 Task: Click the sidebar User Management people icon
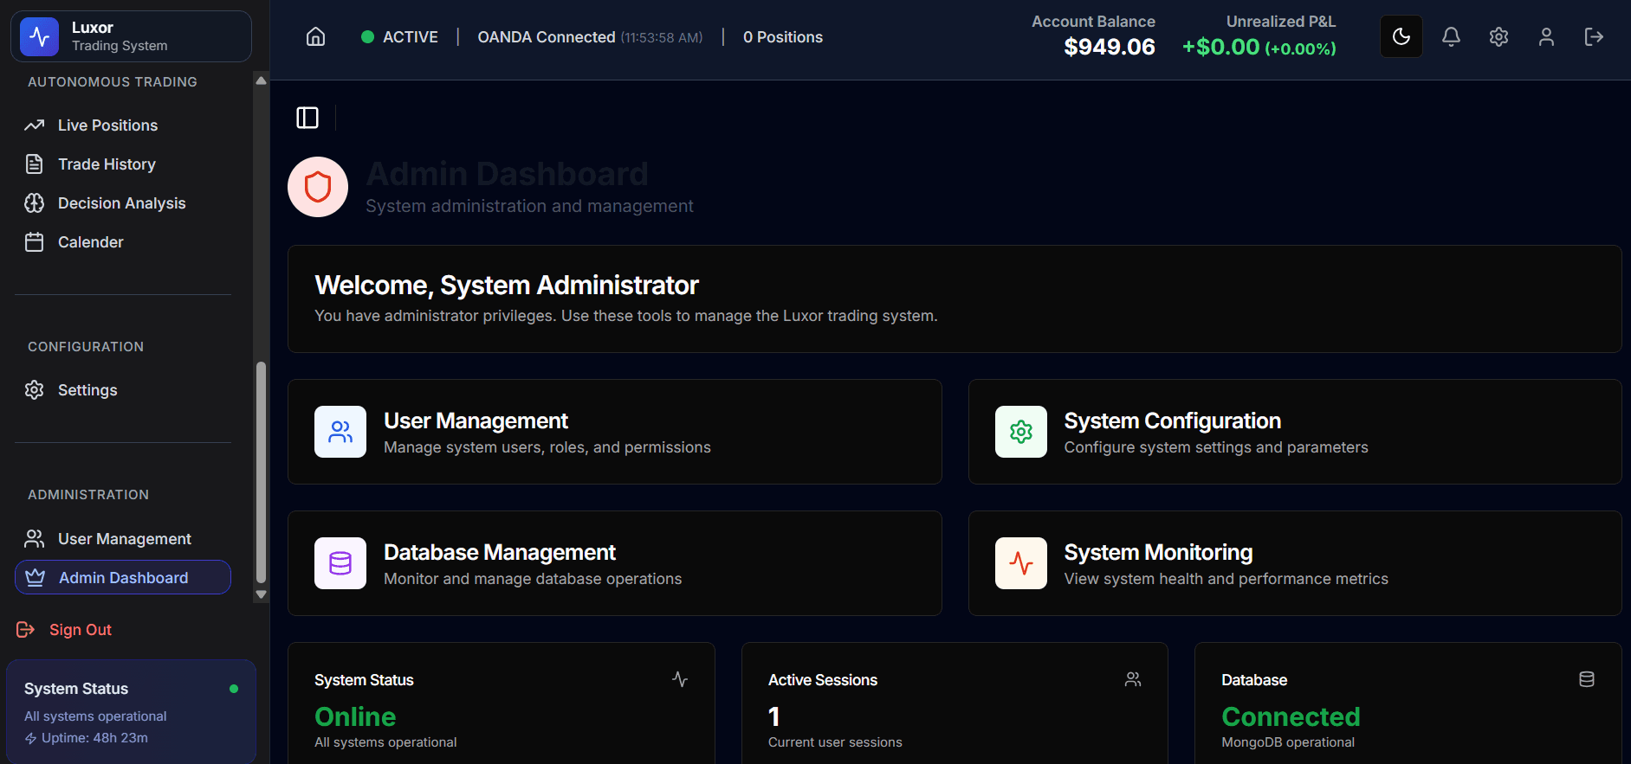click(35, 539)
